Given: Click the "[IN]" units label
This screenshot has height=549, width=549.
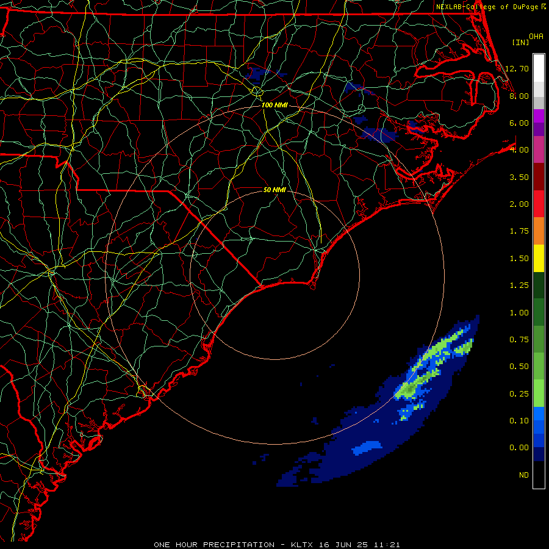Looking at the screenshot, I should [x=521, y=42].
